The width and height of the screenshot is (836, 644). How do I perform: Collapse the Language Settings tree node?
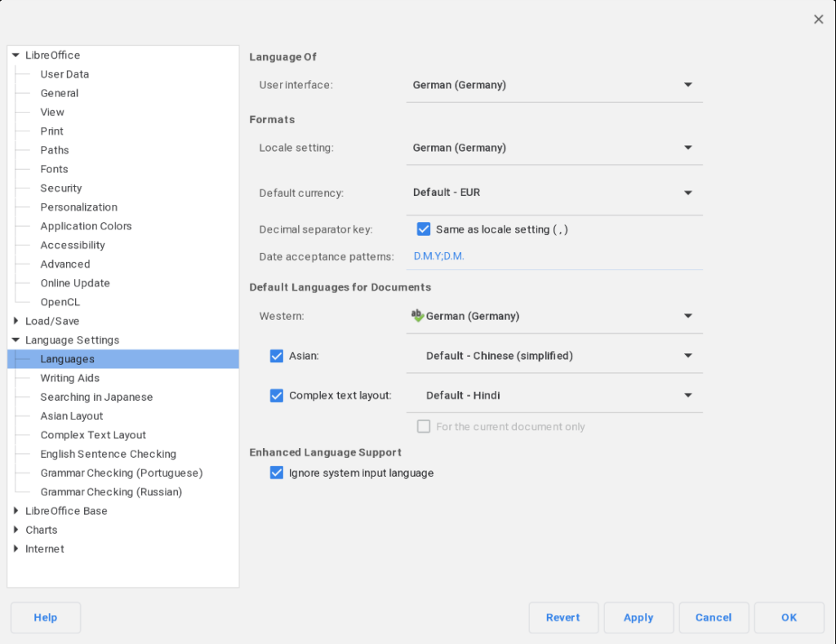[16, 340]
